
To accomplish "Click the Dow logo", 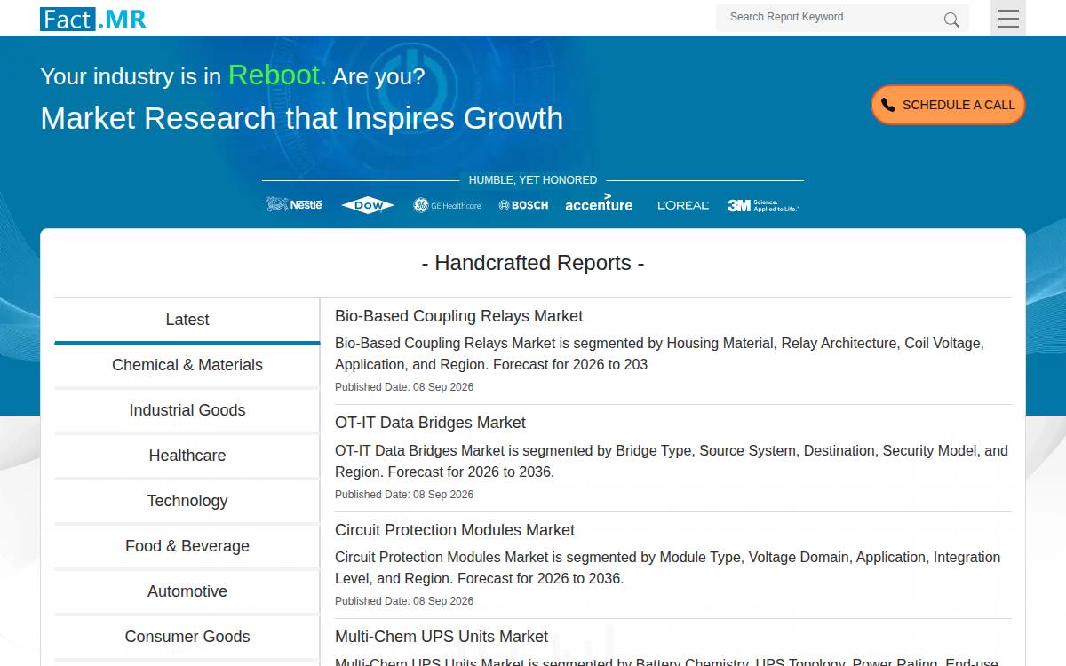I will click(x=368, y=205).
